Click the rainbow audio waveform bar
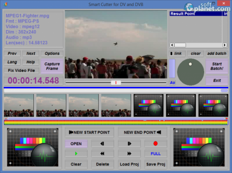This screenshot has width=232, height=173. pyautogui.click(x=116, y=122)
